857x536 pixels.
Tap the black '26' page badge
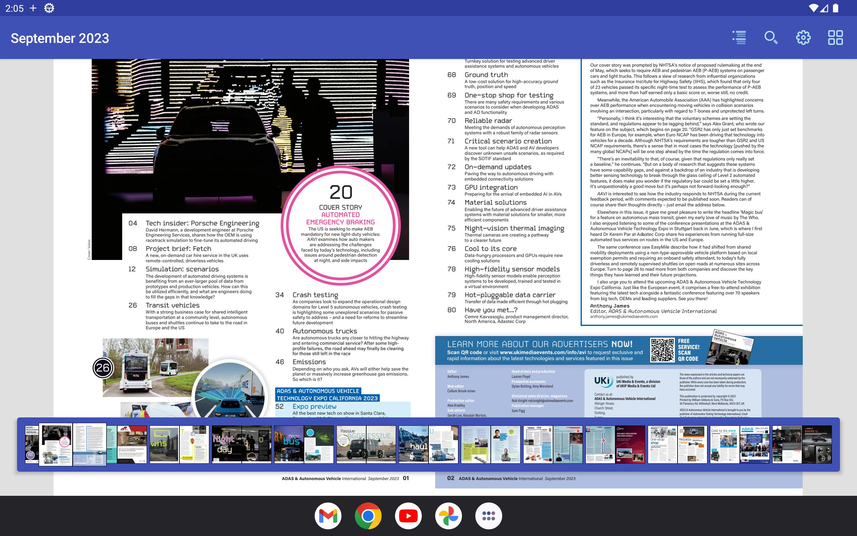click(103, 368)
